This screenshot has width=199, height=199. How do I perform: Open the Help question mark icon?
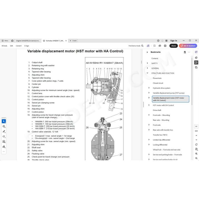coord(158,41)
